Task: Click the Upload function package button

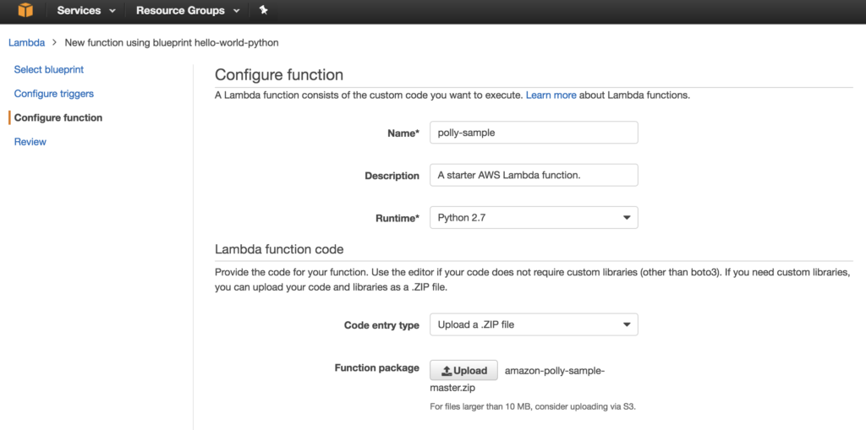Action: click(x=463, y=370)
